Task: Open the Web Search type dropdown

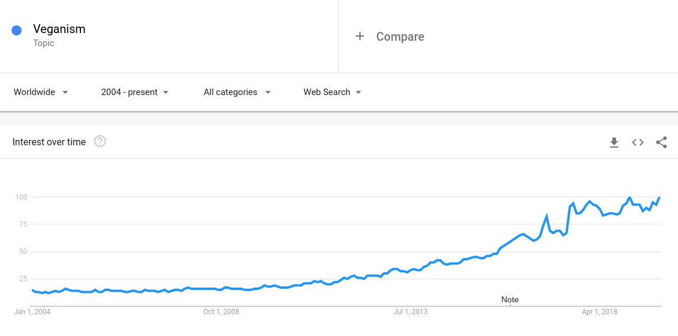Action: pos(332,92)
